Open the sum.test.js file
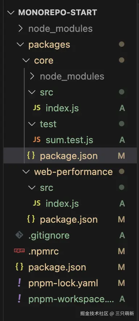This screenshot has height=321, width=139. click(69, 140)
